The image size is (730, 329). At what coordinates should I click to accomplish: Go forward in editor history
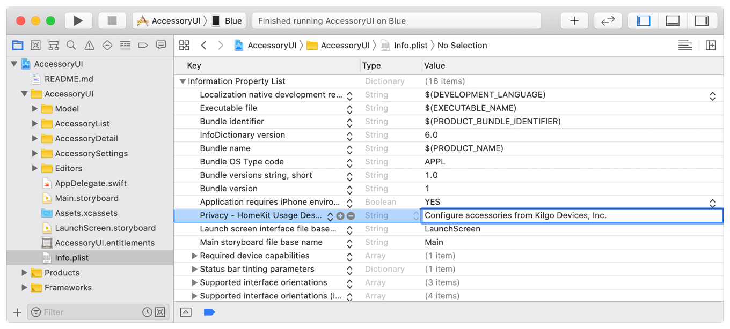pos(221,46)
